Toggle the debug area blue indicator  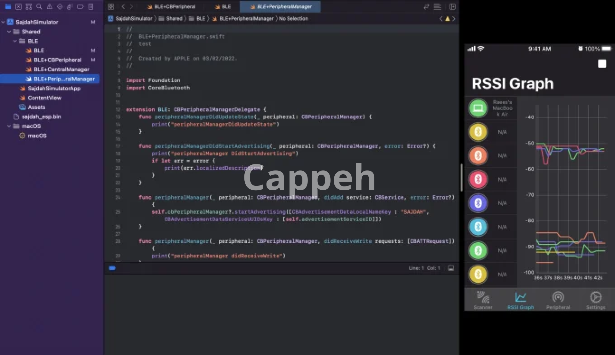point(112,268)
